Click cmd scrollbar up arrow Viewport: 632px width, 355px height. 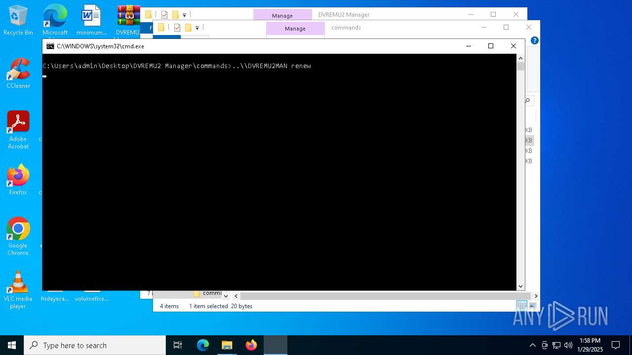[x=520, y=58]
